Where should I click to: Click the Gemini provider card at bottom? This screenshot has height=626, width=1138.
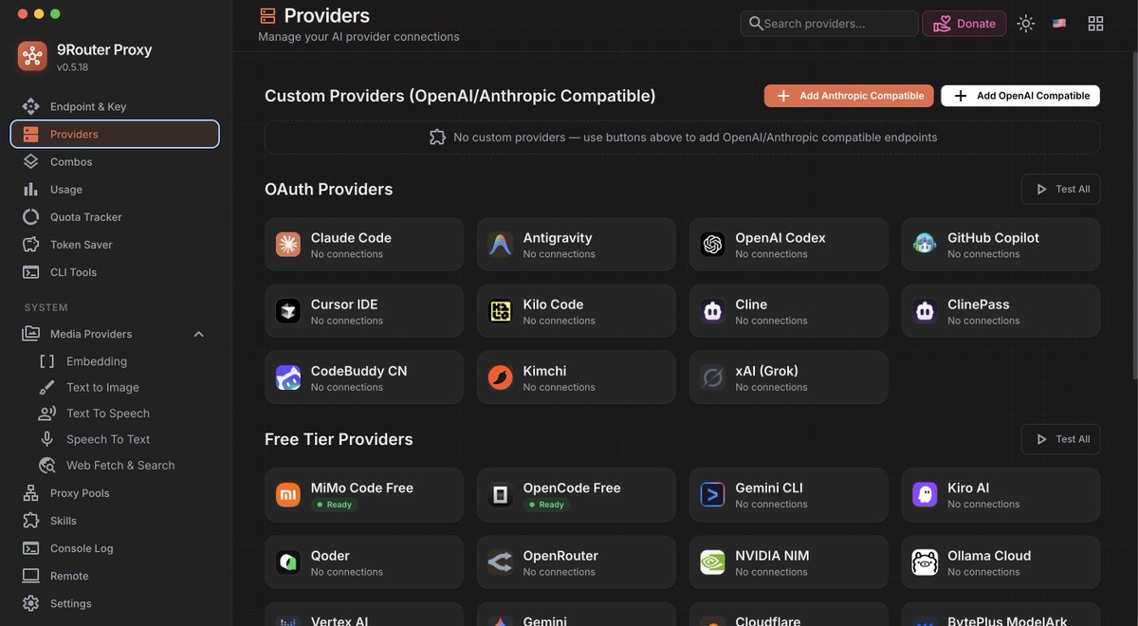577,615
